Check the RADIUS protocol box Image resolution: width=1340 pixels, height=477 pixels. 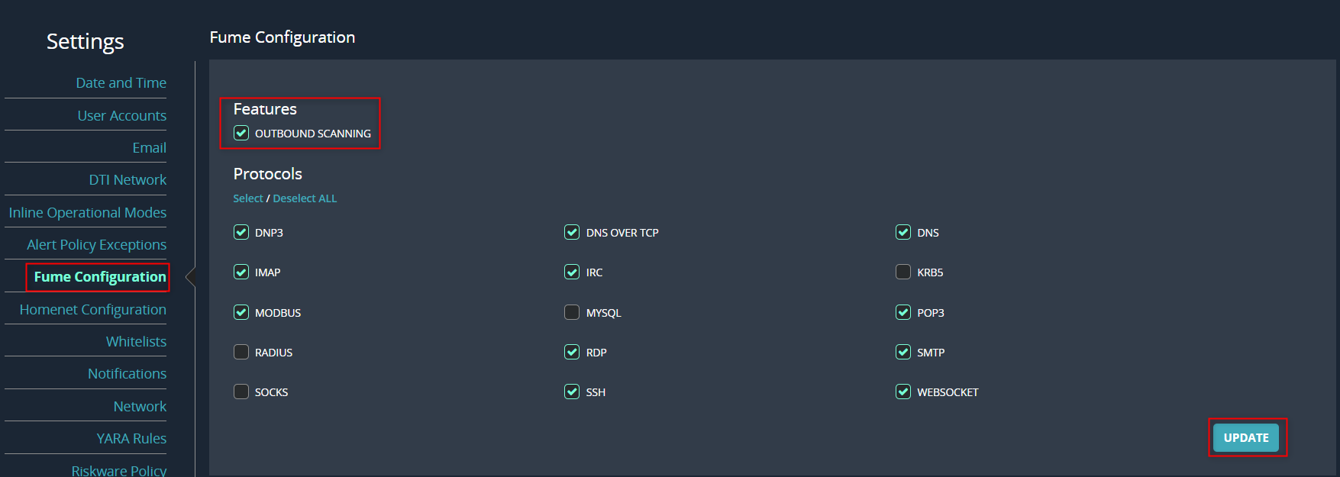(x=241, y=352)
